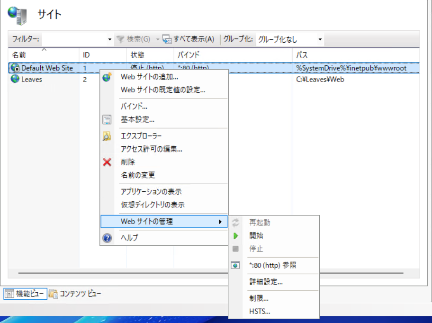Click the green Start (開始) play icon
432x323 pixels.
click(x=235, y=235)
